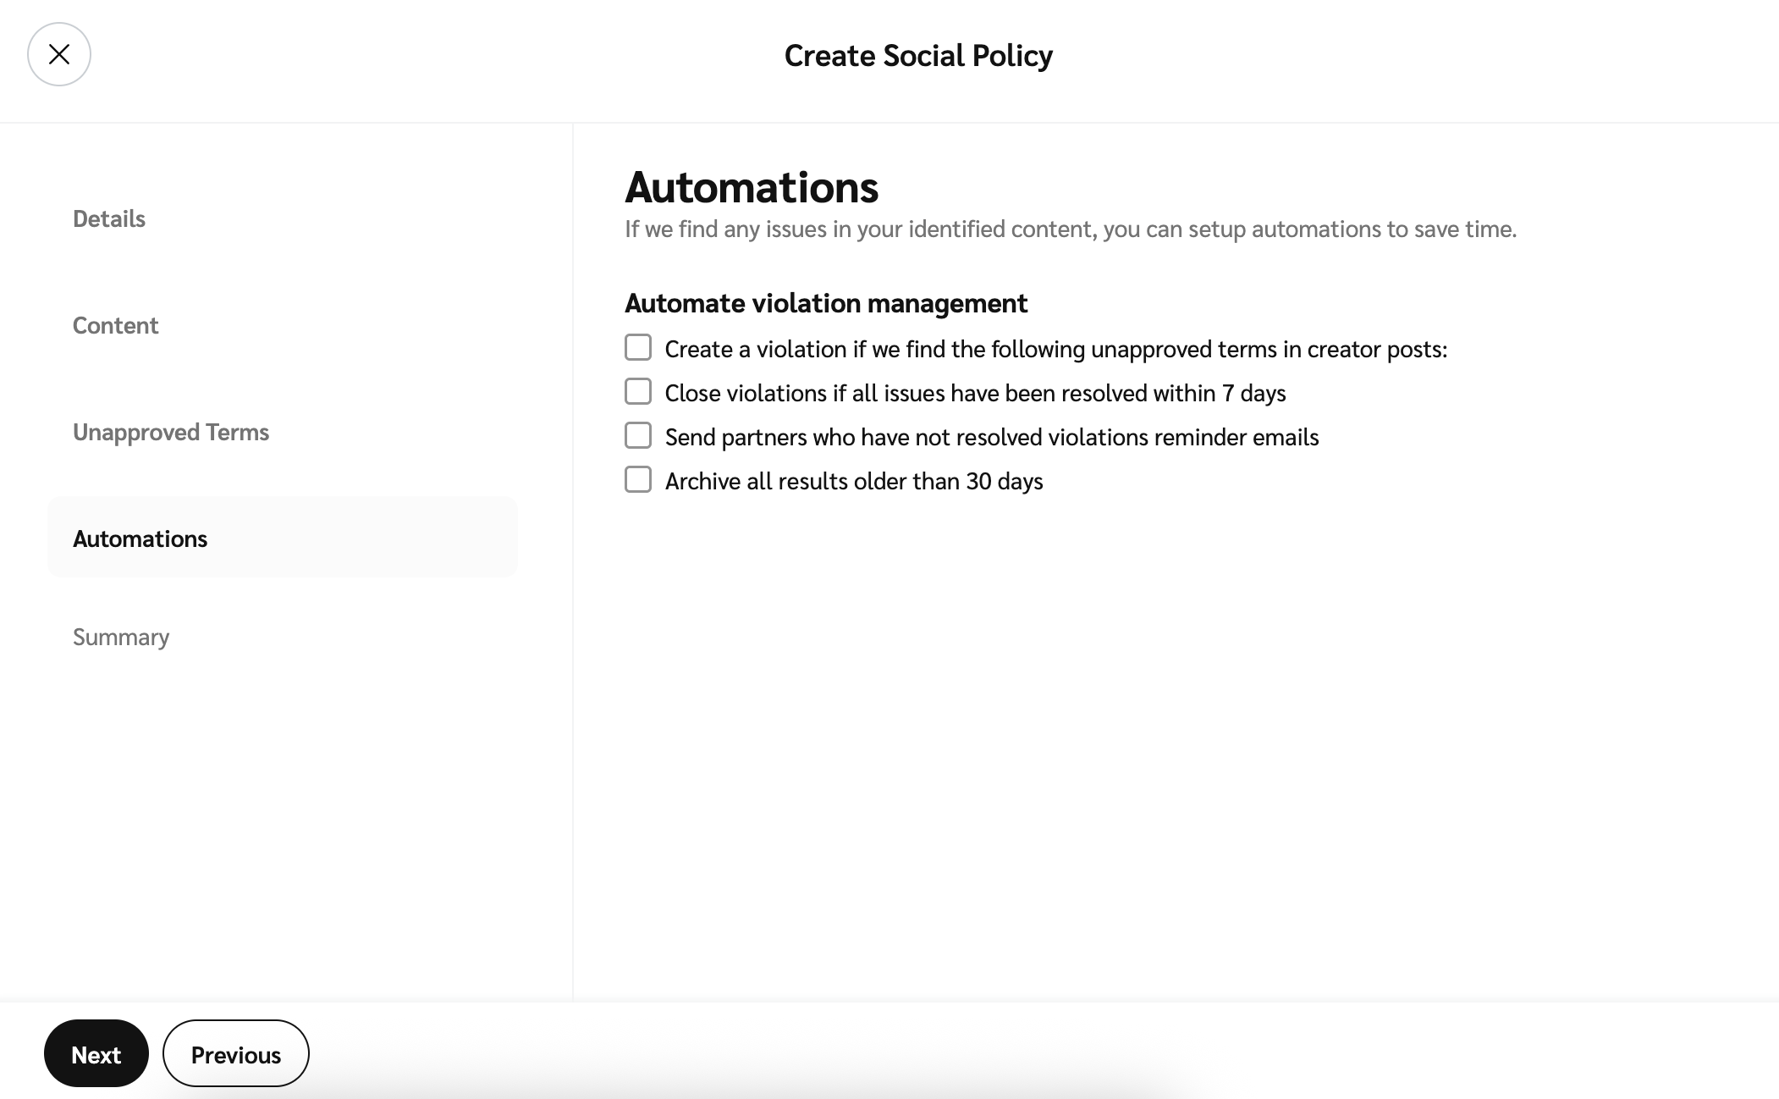Enable the close violations within 7 days checkbox
Screen dimensions: 1779x1099
638,392
